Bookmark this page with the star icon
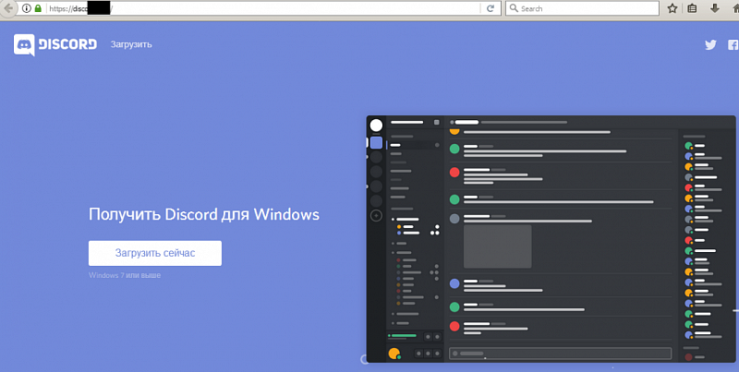The height and width of the screenshot is (372, 739). coord(672,8)
